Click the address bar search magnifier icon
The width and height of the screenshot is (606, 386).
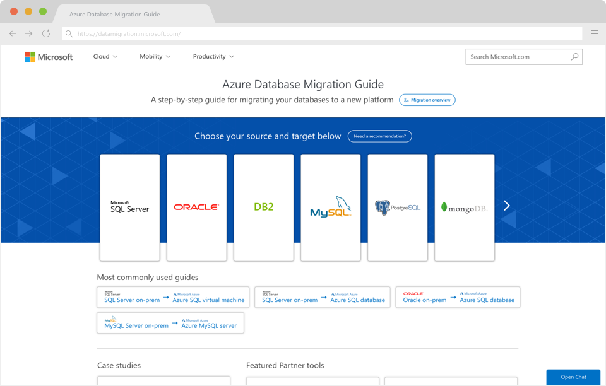pyautogui.click(x=69, y=34)
